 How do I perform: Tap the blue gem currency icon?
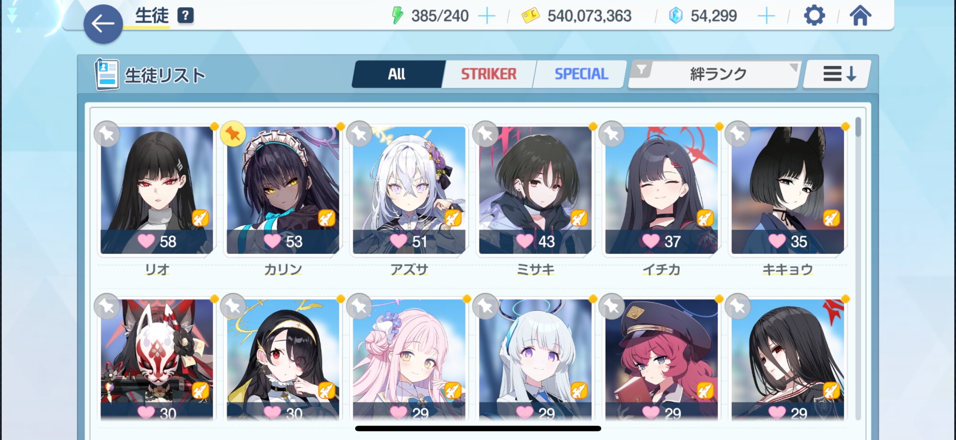tap(675, 16)
